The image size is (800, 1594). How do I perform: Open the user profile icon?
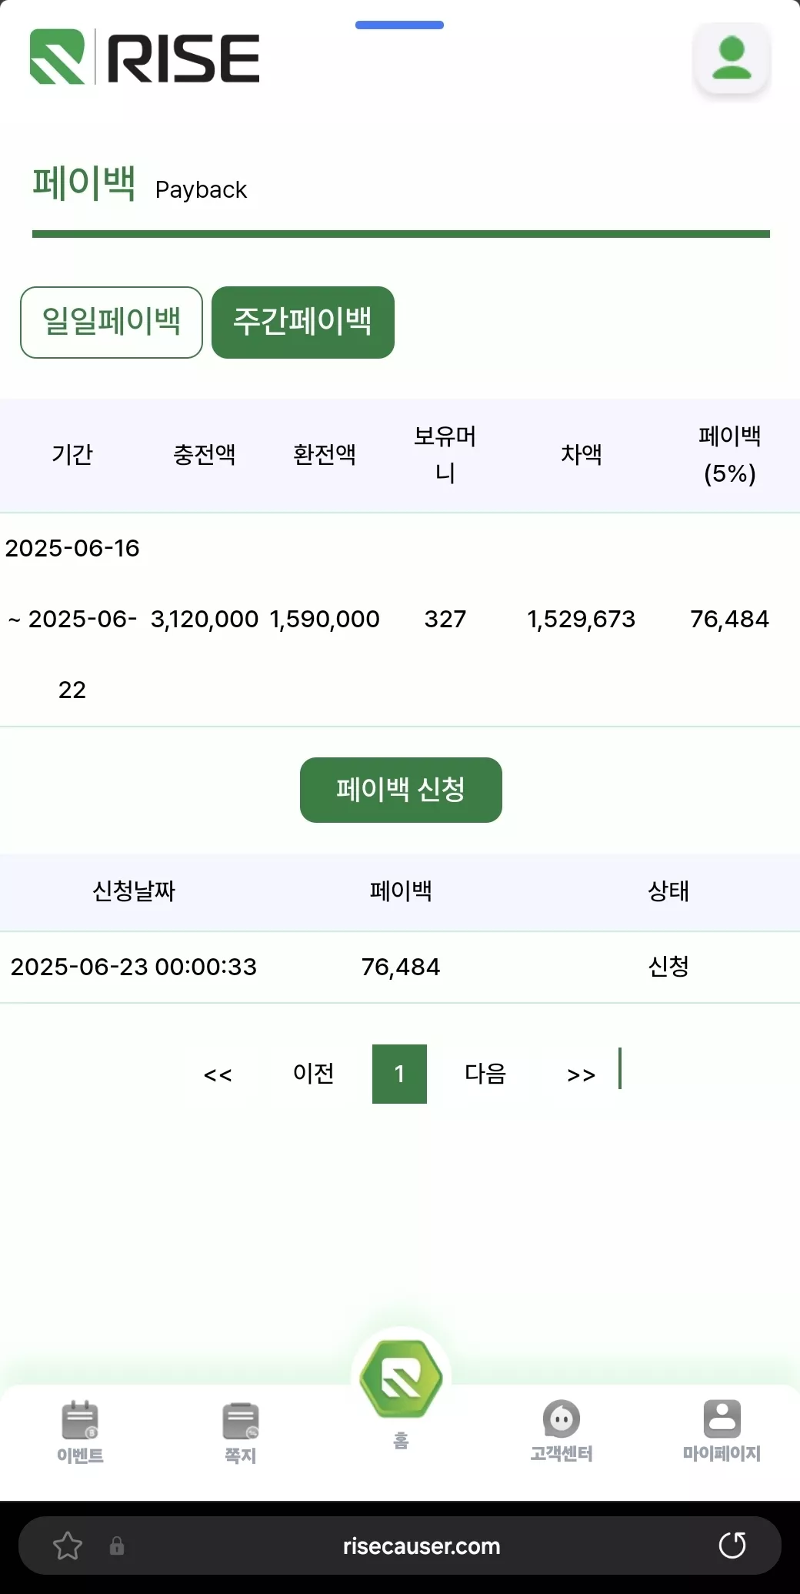(x=732, y=58)
